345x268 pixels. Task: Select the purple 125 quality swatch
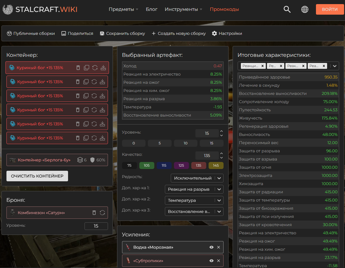tap(181, 165)
